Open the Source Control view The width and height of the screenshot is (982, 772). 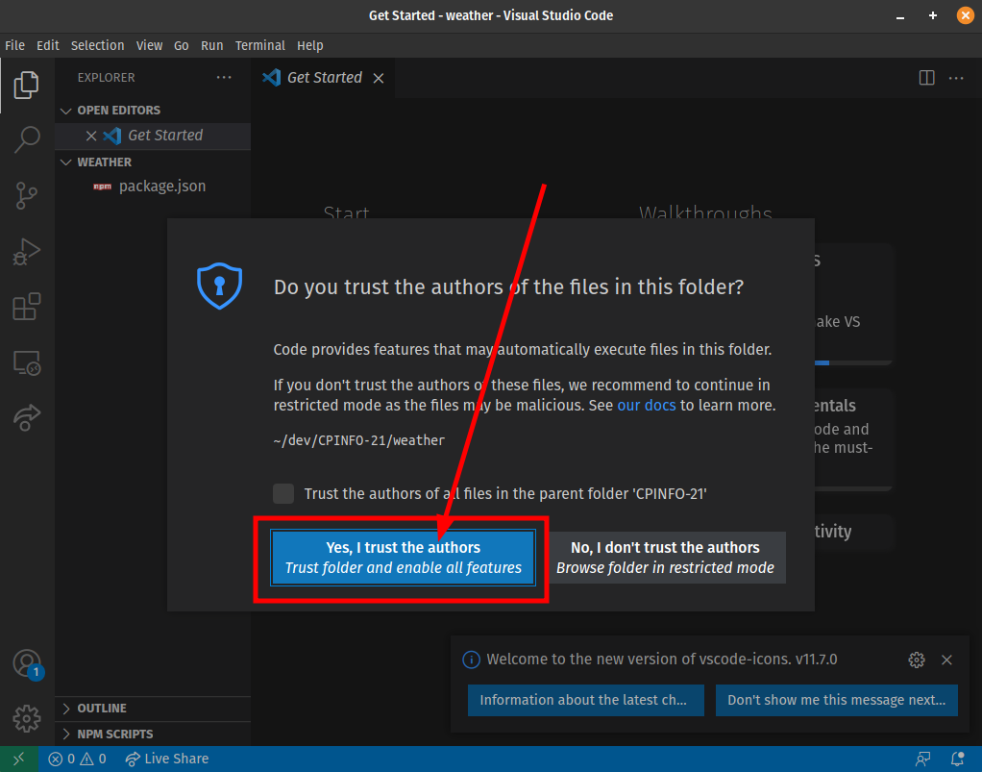click(x=27, y=195)
